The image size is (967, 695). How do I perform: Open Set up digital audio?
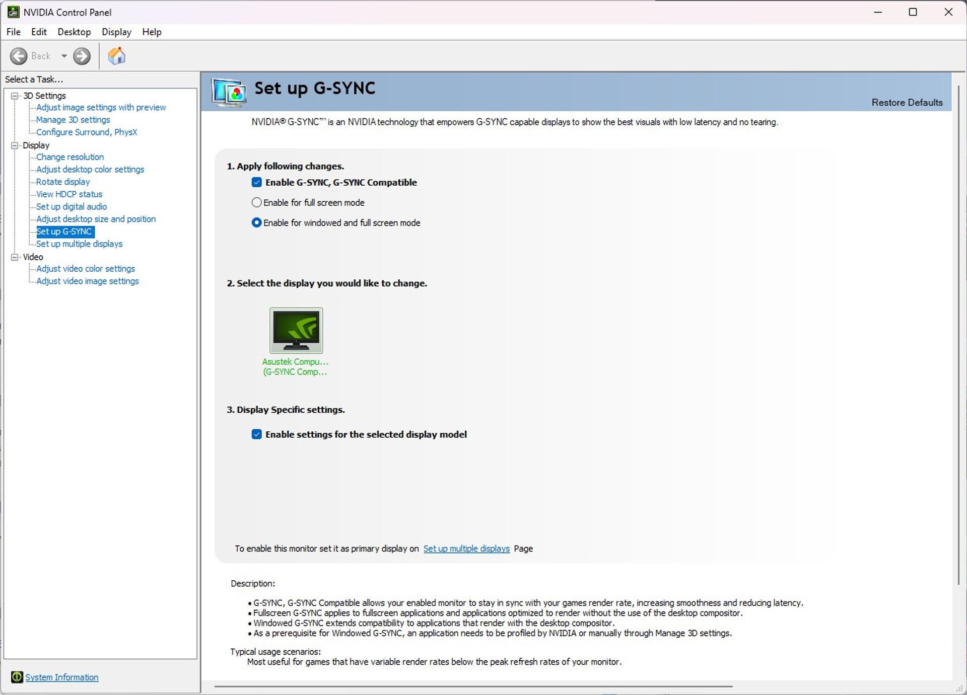72,206
